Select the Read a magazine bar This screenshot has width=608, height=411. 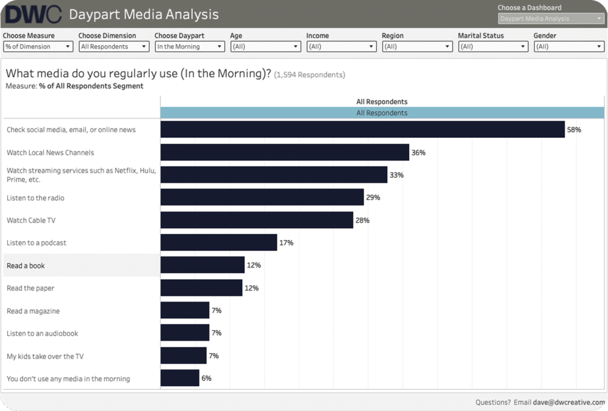tap(185, 310)
